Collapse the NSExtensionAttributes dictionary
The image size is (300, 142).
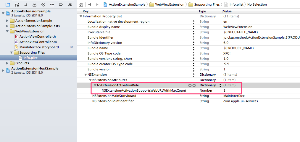pyautogui.click(x=90, y=80)
